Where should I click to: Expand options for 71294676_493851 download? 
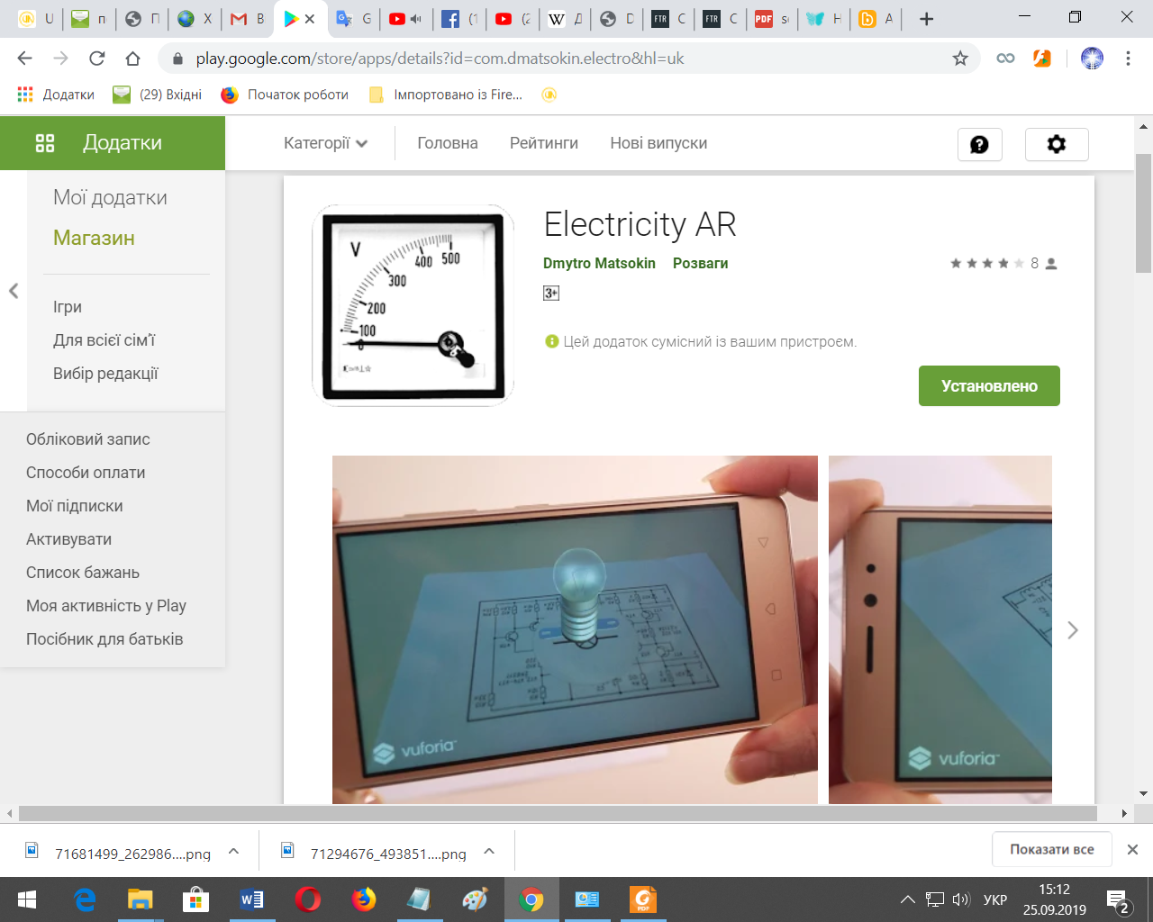click(489, 851)
